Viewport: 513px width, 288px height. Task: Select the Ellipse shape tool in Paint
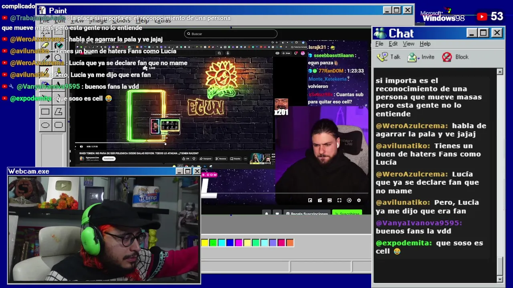point(45,125)
